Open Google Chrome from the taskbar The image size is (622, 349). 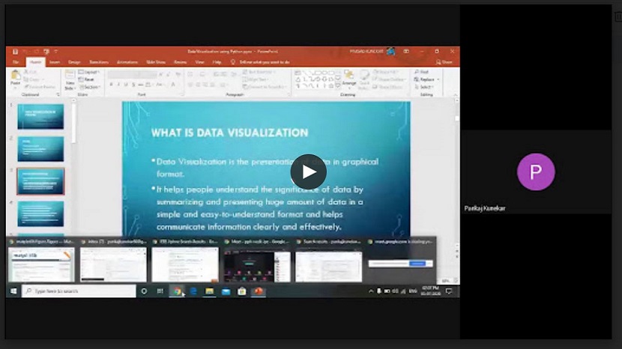click(x=177, y=291)
